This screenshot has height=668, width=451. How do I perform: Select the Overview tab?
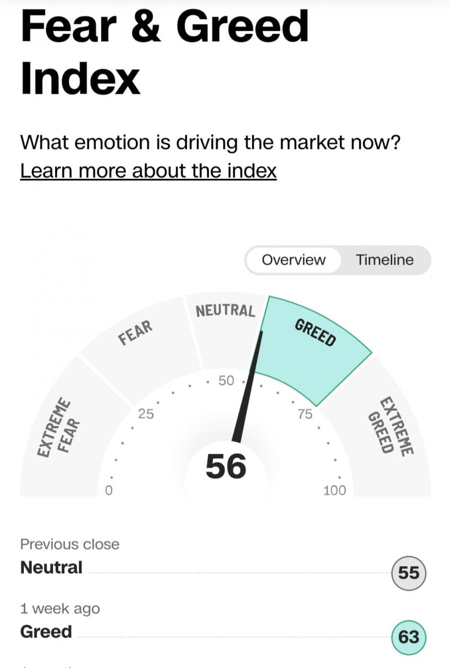coord(293,260)
